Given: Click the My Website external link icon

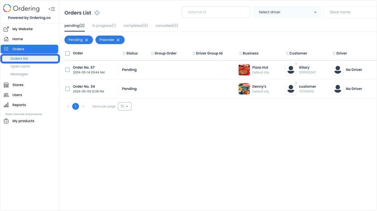Looking at the screenshot, I should click(x=6, y=29).
